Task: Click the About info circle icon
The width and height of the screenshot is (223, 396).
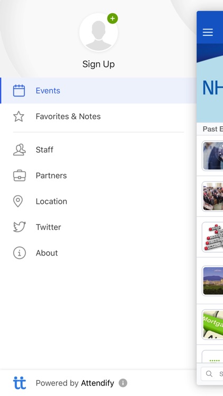Action: [x=20, y=253]
